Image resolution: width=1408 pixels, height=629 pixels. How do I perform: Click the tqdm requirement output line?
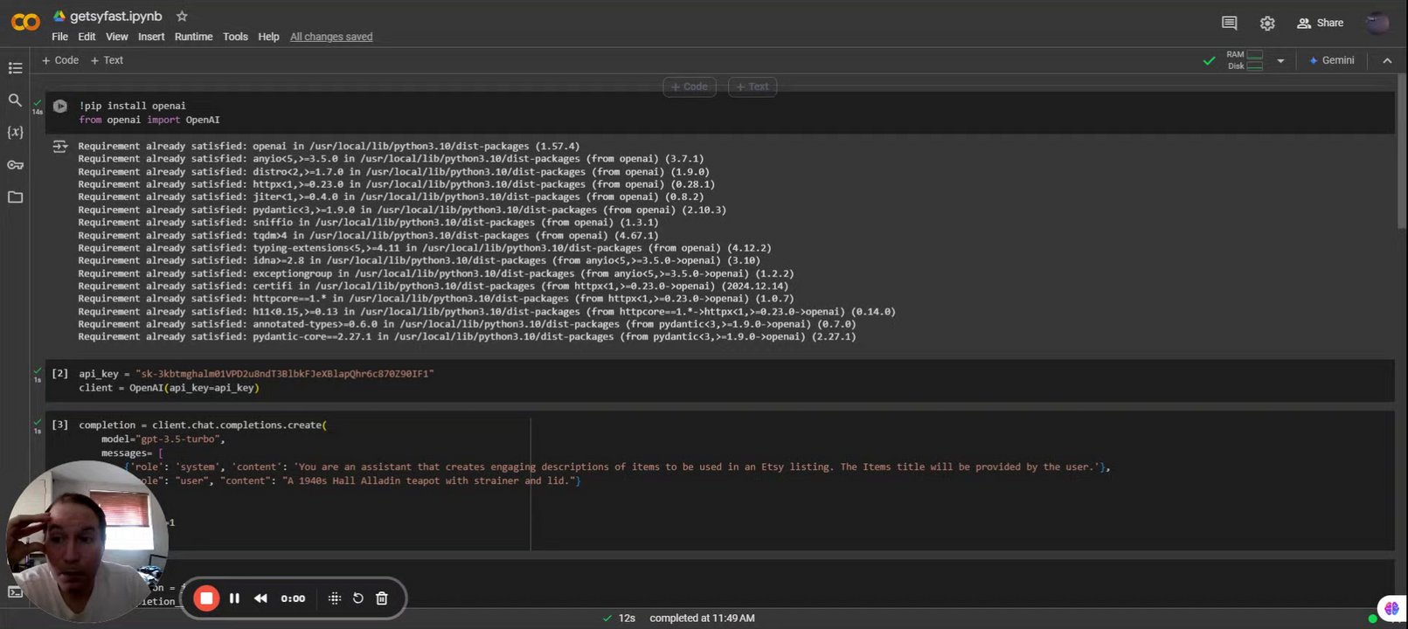[368, 235]
